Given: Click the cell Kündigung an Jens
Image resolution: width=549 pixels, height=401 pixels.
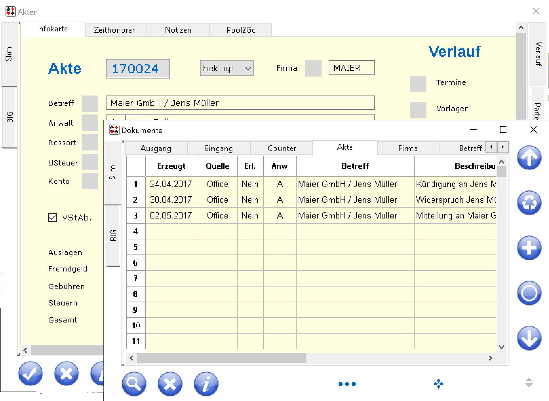Looking at the screenshot, I should tap(455, 184).
